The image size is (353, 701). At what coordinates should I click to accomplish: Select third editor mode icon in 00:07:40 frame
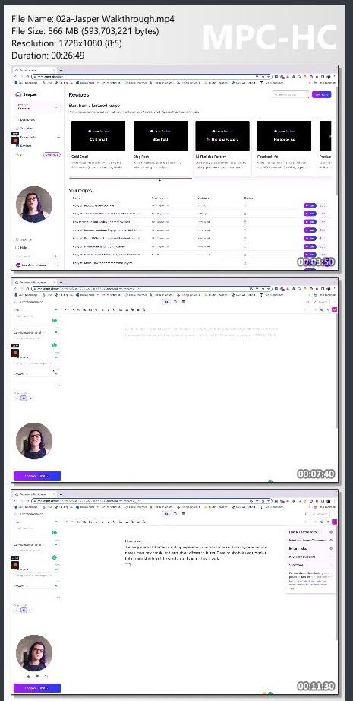pos(184,302)
